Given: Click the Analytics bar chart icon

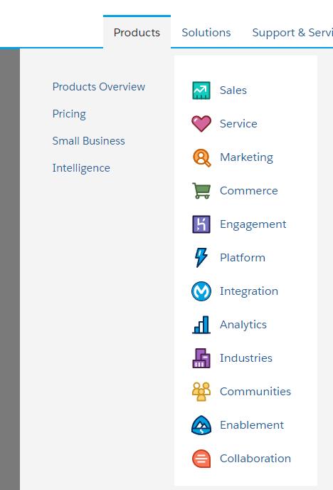Looking at the screenshot, I should point(201,325).
